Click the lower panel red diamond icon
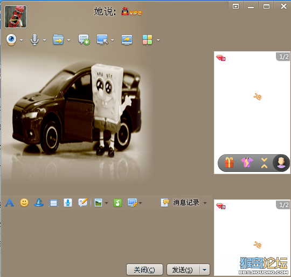The height and width of the screenshot is (277, 291). pyautogui.click(x=220, y=206)
